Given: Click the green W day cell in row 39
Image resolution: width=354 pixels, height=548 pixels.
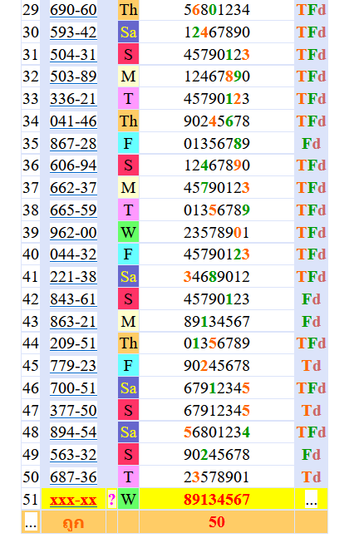Looking at the screenshot, I should [128, 232].
